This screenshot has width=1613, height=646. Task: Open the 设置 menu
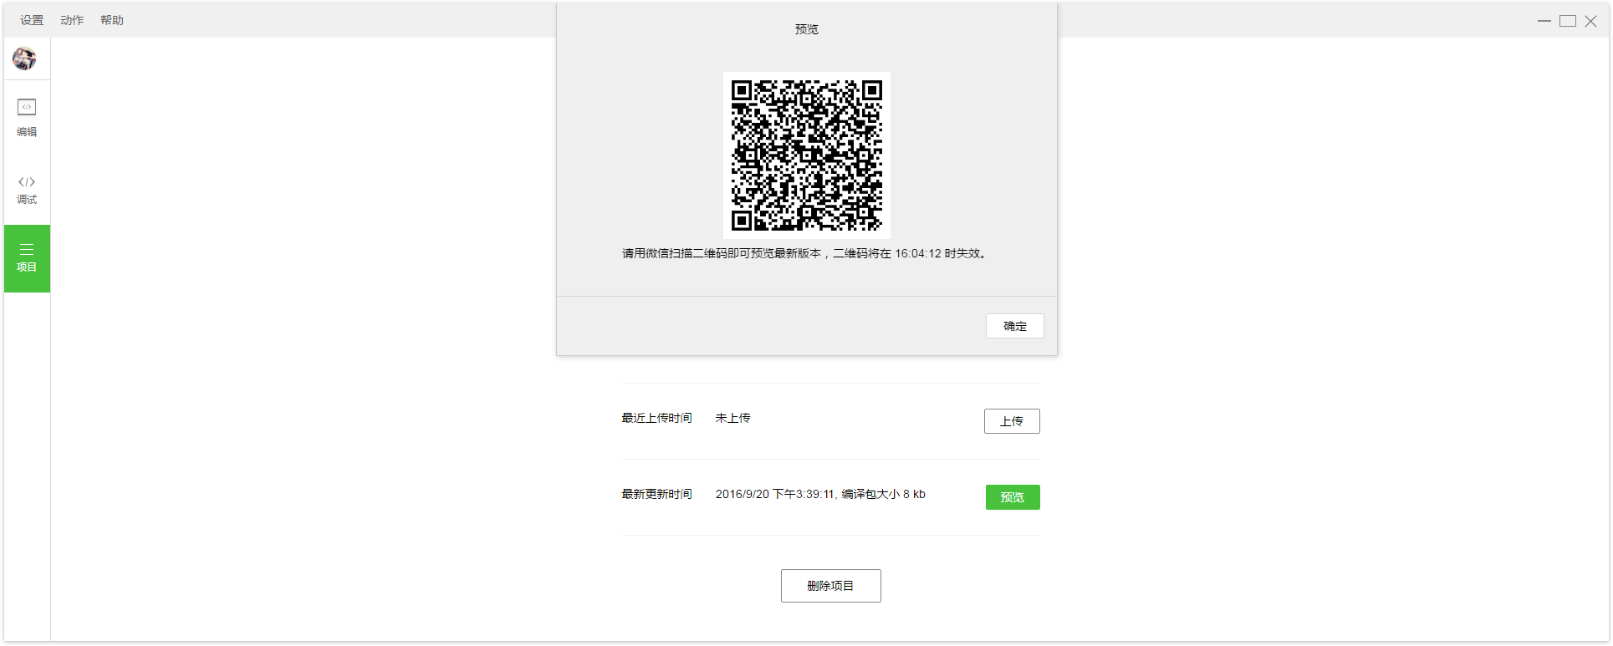click(32, 20)
